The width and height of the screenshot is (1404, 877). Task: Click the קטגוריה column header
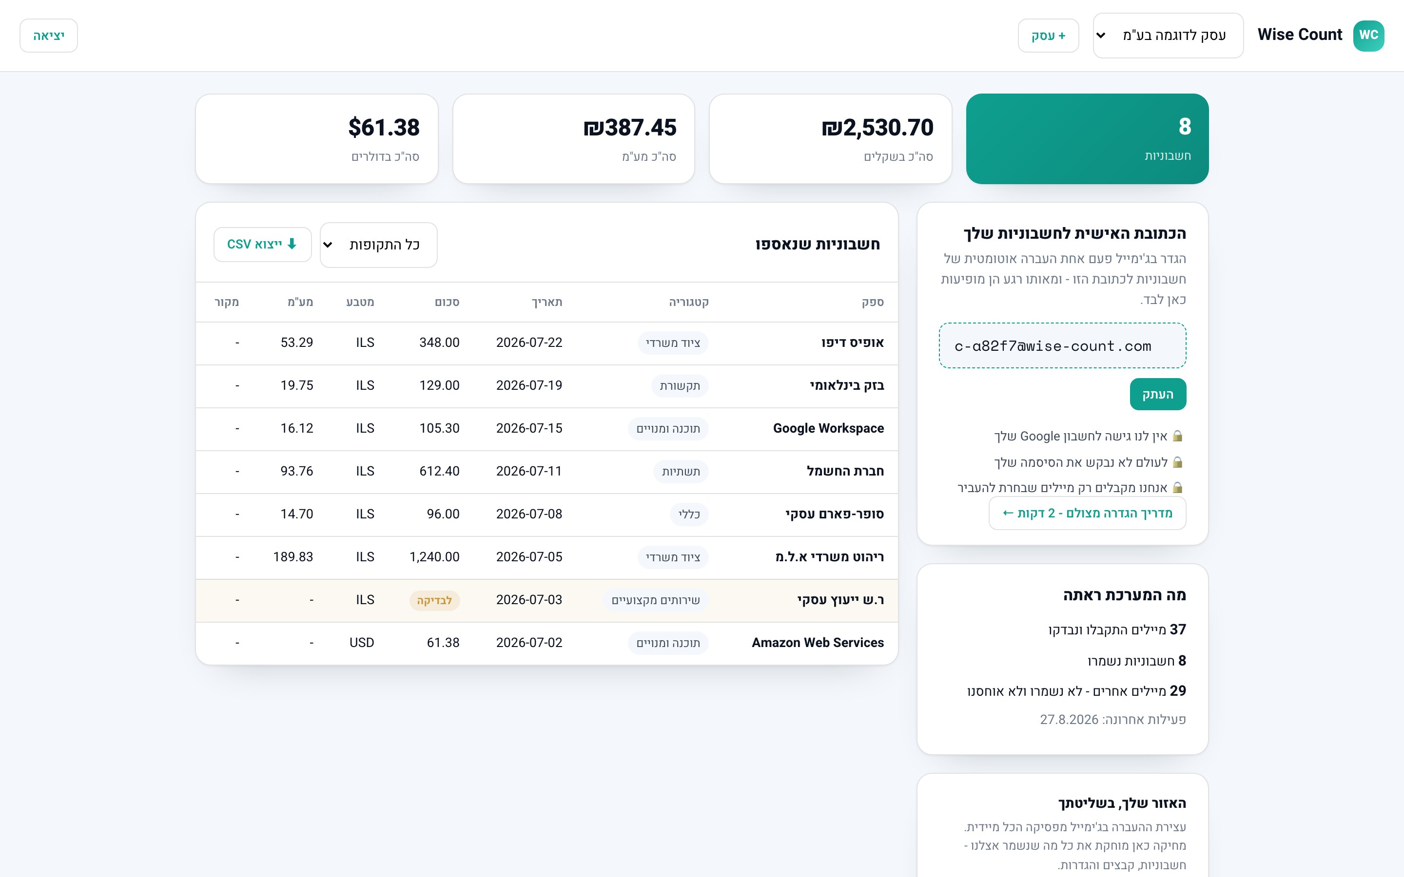click(689, 302)
